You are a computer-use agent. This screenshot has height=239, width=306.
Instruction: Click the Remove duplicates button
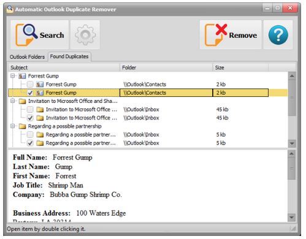point(231,35)
